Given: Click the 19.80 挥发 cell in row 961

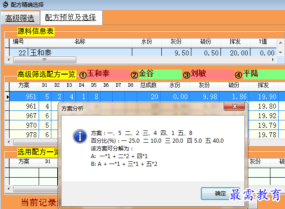Looking at the screenshot, I should 264,106.
